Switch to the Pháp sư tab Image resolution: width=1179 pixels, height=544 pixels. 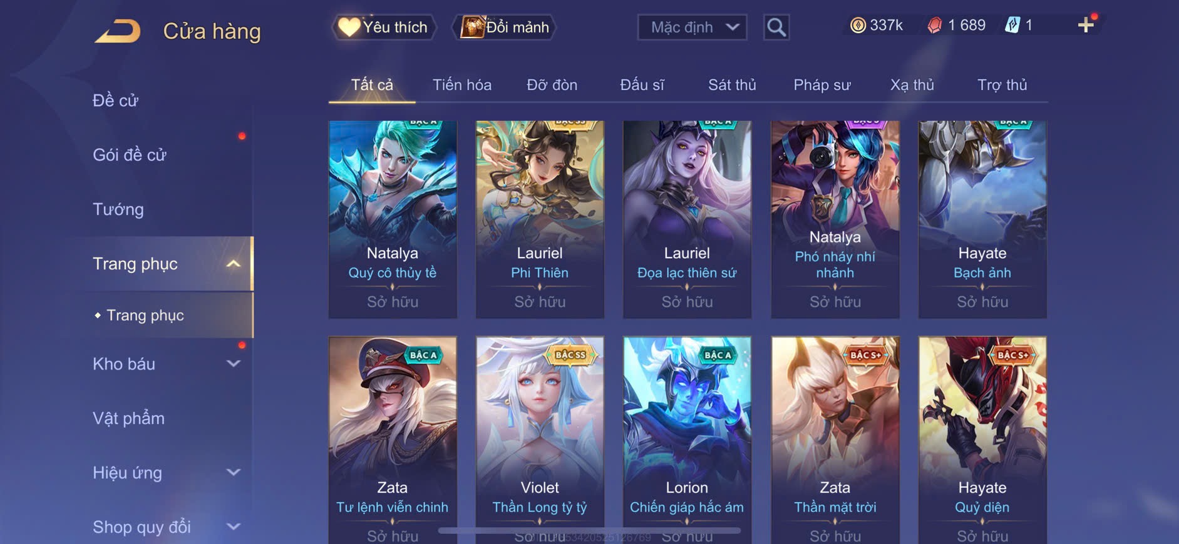pos(821,84)
